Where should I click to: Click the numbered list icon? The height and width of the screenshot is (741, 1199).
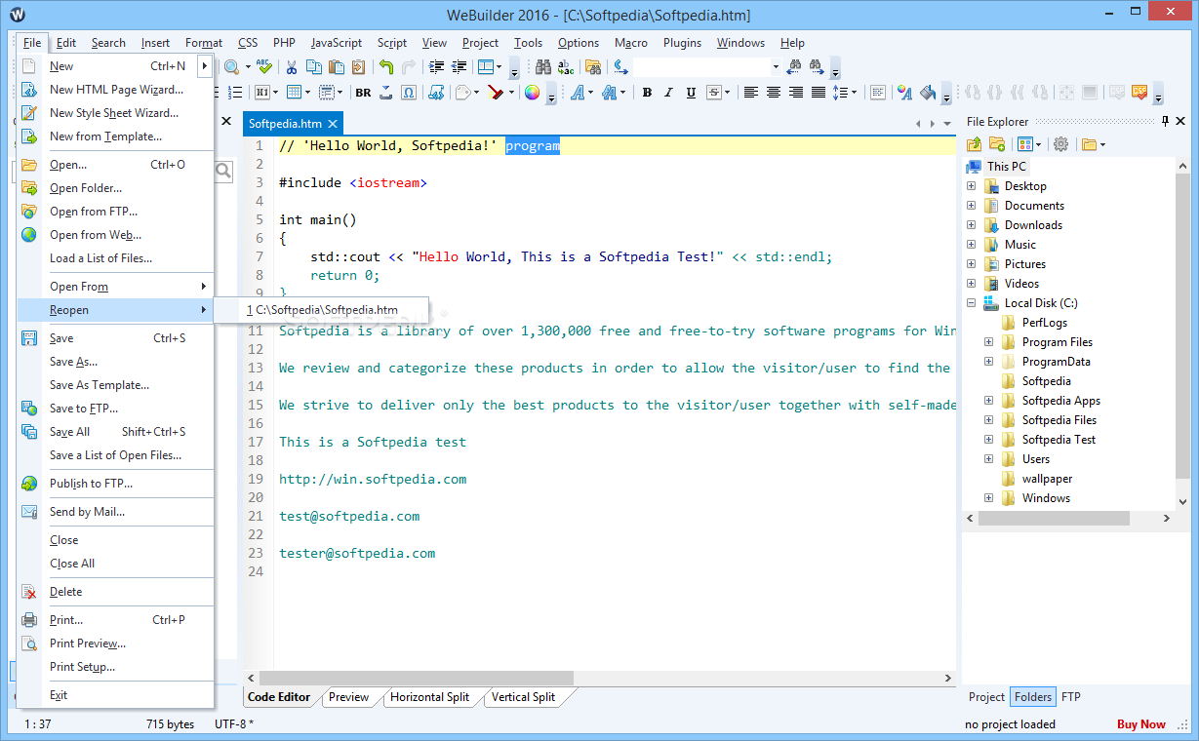point(234,93)
